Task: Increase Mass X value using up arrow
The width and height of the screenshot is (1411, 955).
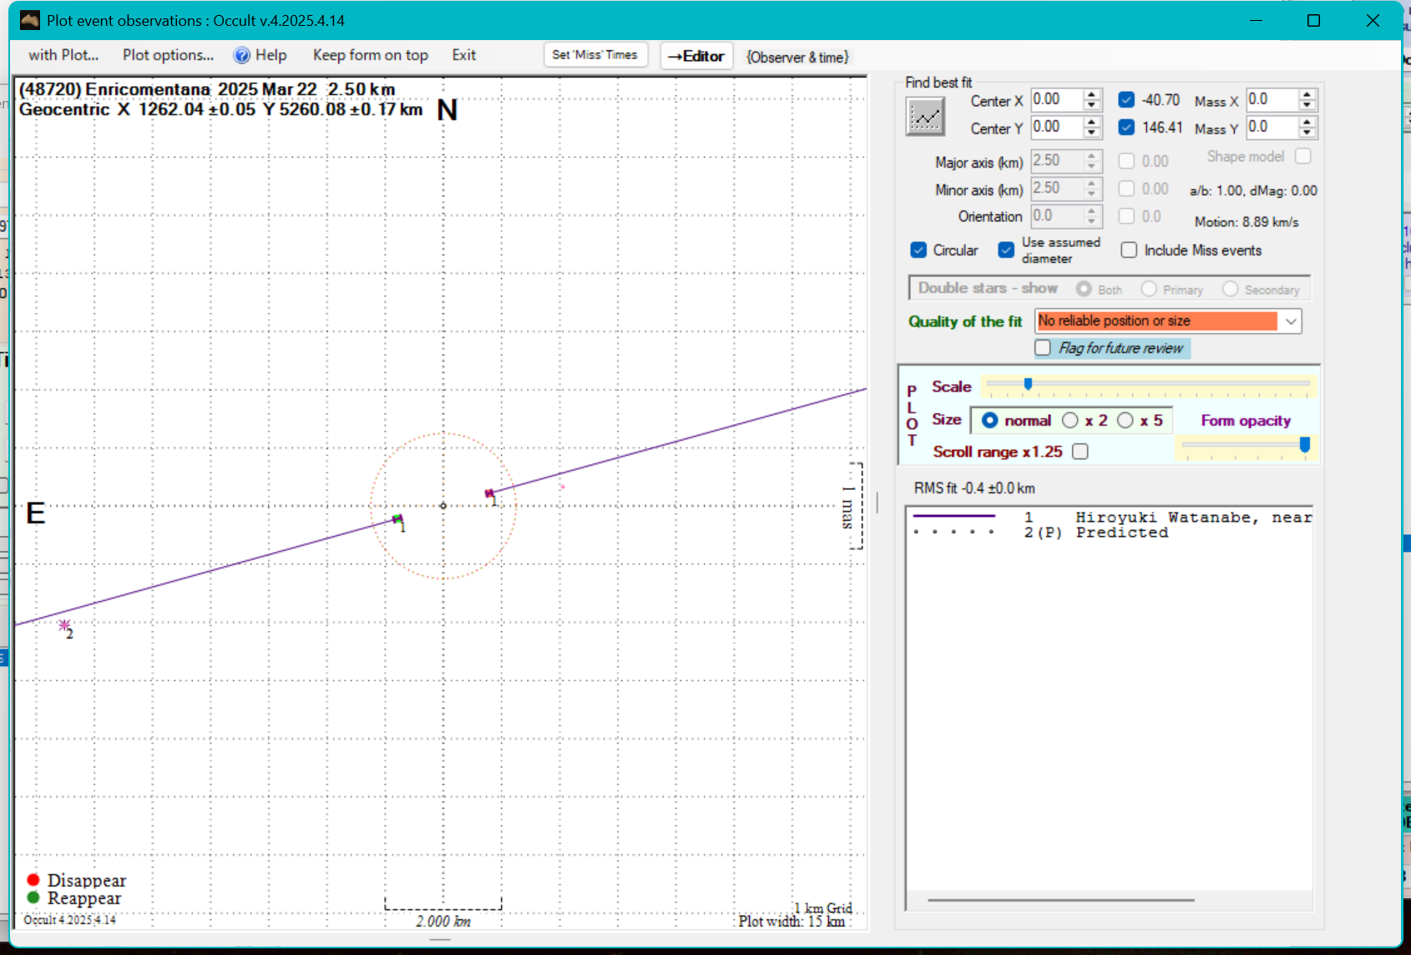Action: (1307, 95)
